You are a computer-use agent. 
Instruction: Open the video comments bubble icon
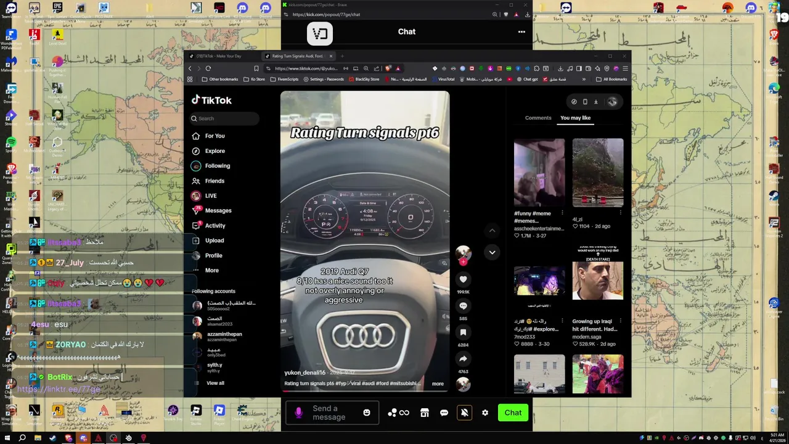pyautogui.click(x=463, y=306)
